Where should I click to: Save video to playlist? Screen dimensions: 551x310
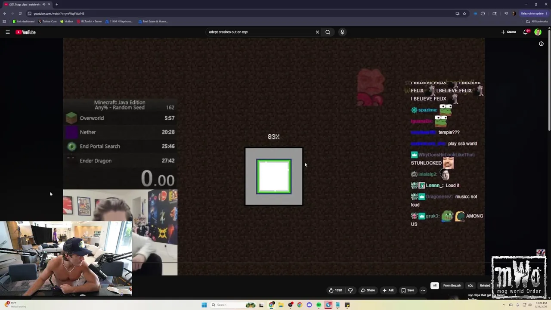[x=407, y=290]
